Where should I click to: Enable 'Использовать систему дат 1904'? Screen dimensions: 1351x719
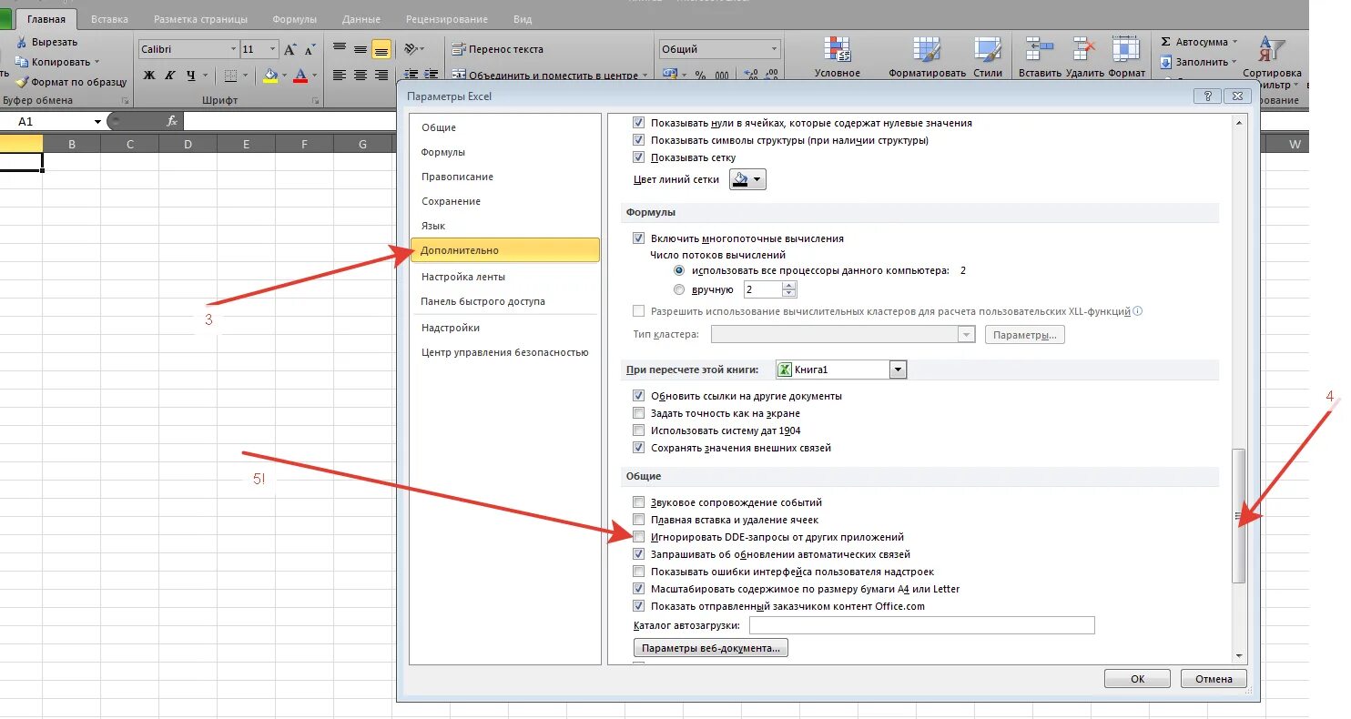(637, 430)
